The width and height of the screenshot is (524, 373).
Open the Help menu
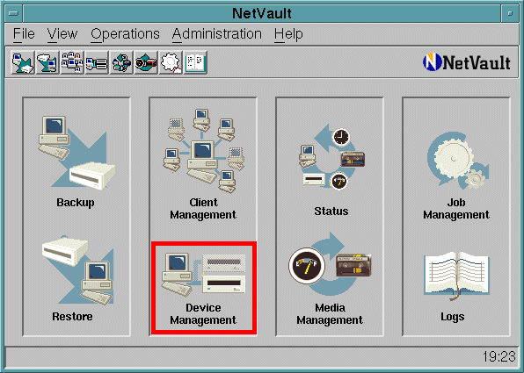pyautogui.click(x=288, y=33)
